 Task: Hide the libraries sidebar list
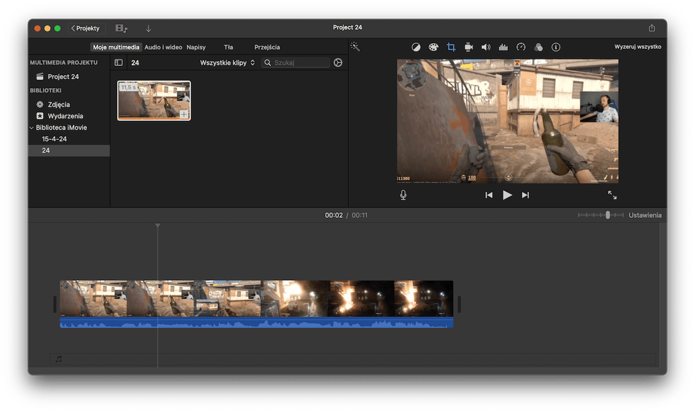(x=118, y=63)
